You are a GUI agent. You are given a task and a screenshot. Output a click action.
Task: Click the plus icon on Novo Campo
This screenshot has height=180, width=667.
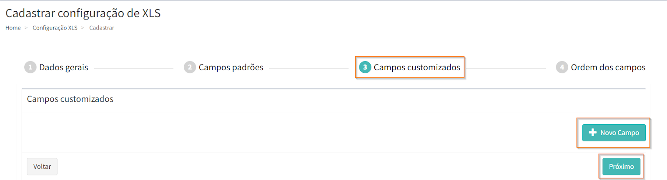coord(592,133)
